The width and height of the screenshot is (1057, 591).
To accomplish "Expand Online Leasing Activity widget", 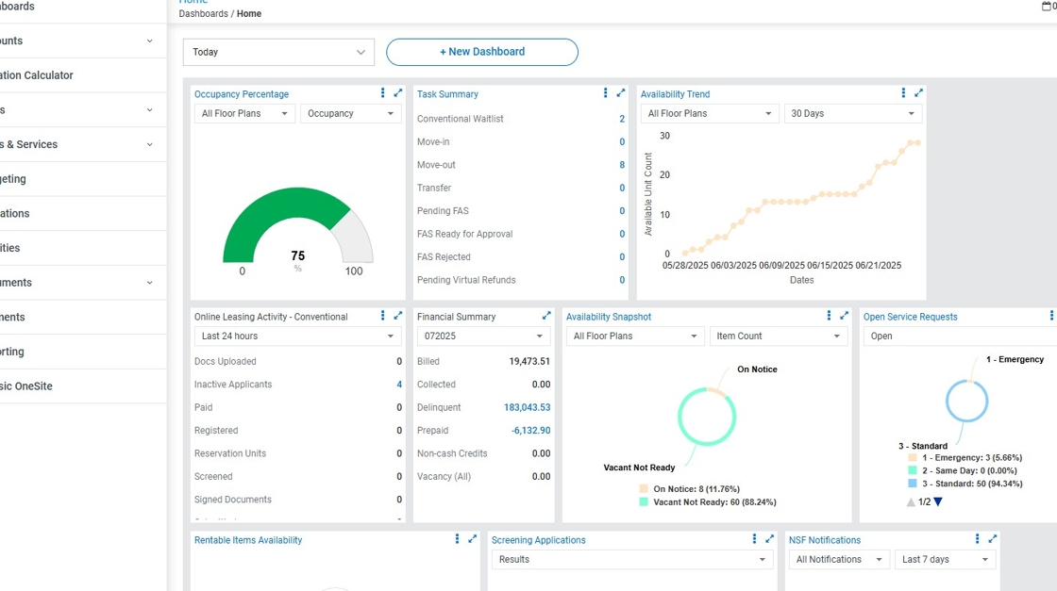I will (x=398, y=316).
